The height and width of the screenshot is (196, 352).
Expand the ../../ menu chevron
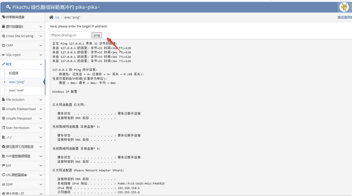[x=41, y=137]
